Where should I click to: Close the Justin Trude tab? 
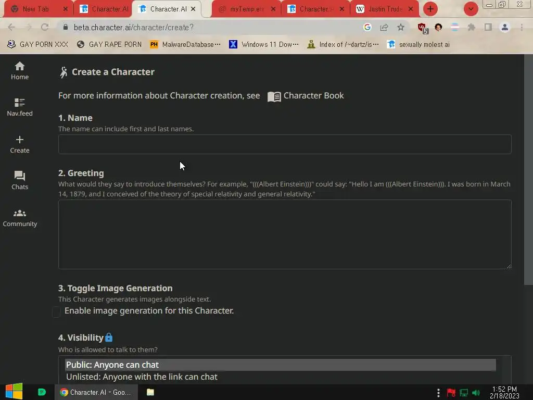click(411, 9)
